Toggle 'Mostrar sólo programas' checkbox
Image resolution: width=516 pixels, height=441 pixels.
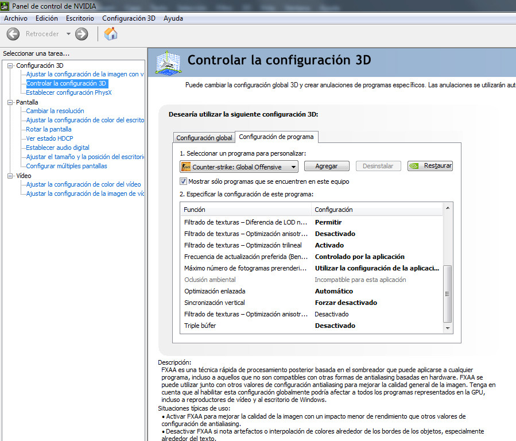point(183,181)
